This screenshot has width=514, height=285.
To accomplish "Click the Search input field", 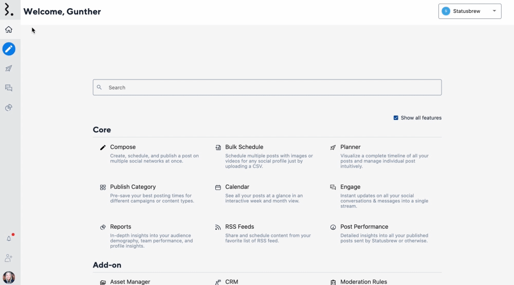I will pos(267,88).
